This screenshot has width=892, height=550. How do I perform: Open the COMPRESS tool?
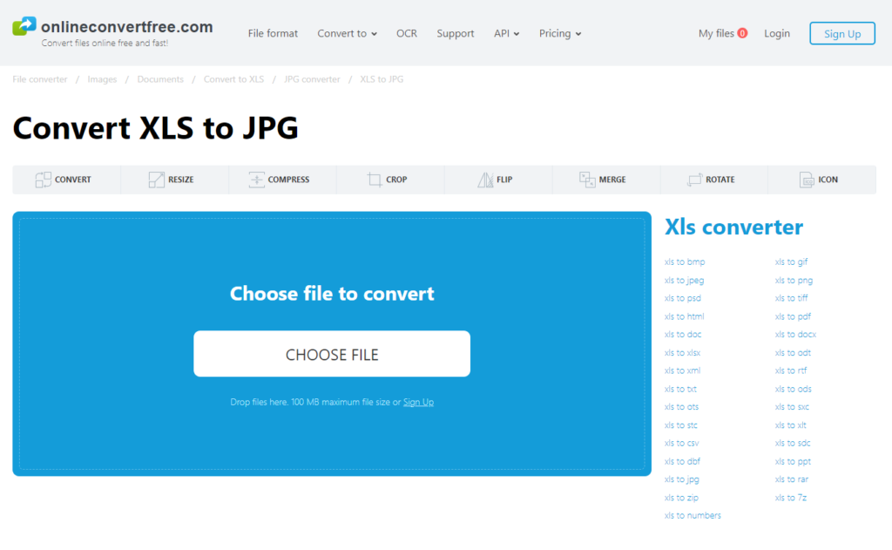pos(281,180)
